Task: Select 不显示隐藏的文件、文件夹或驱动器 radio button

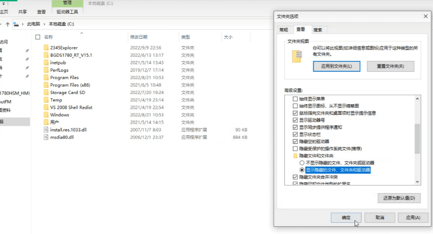Action: tap(302, 162)
